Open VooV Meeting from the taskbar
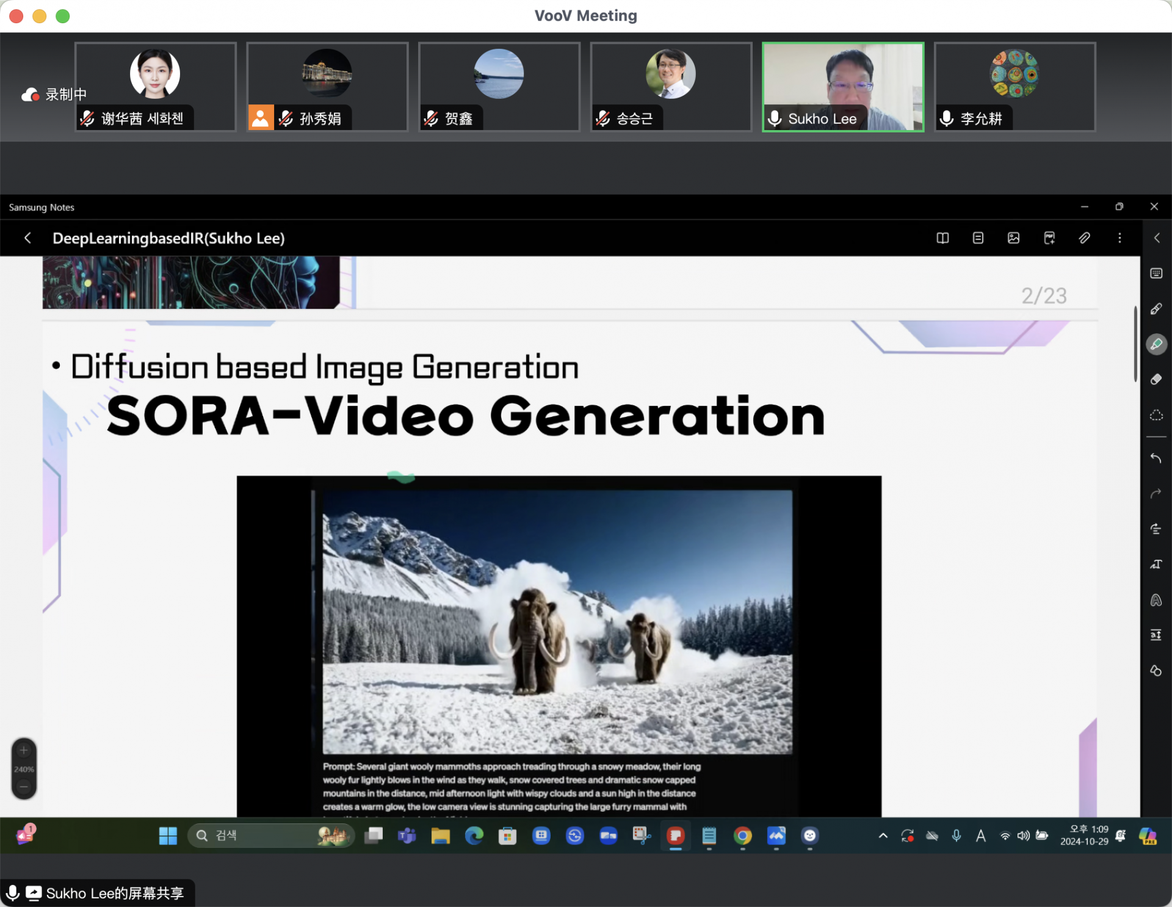 point(776,836)
